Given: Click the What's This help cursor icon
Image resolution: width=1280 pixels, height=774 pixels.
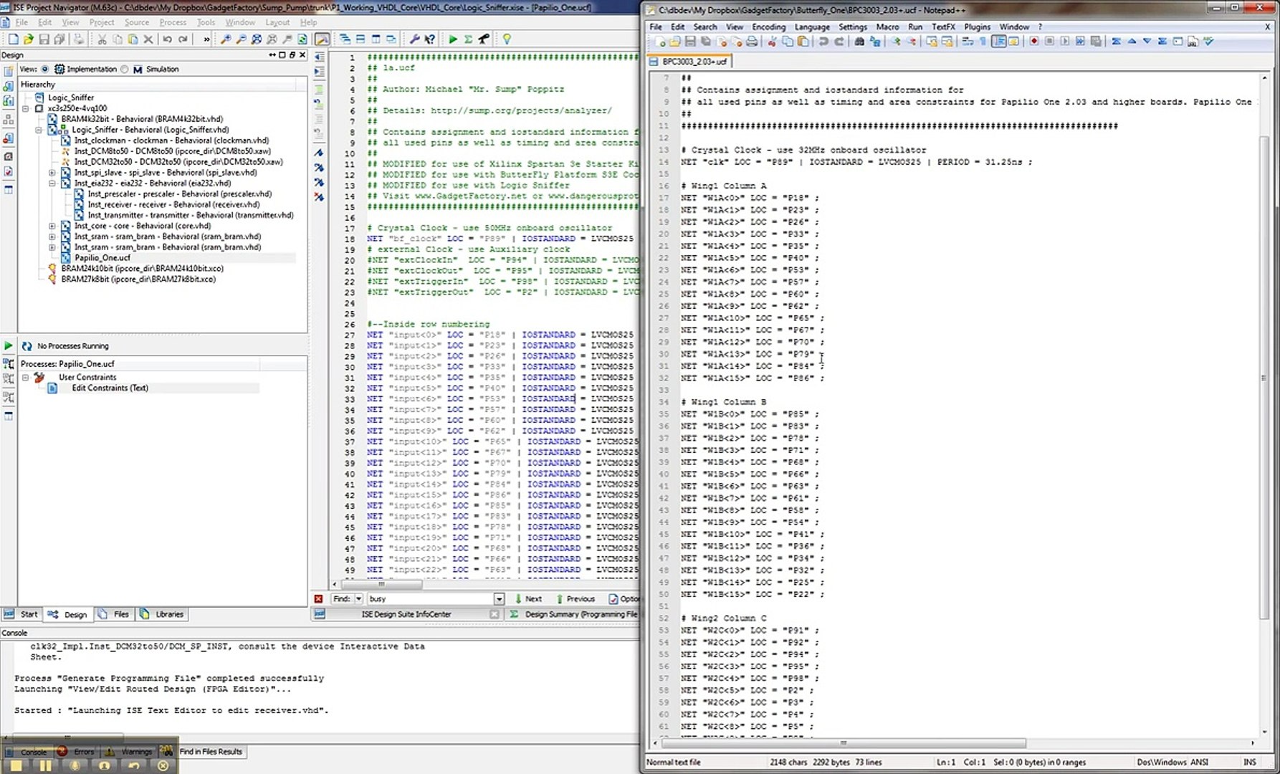Looking at the screenshot, I should (429, 39).
